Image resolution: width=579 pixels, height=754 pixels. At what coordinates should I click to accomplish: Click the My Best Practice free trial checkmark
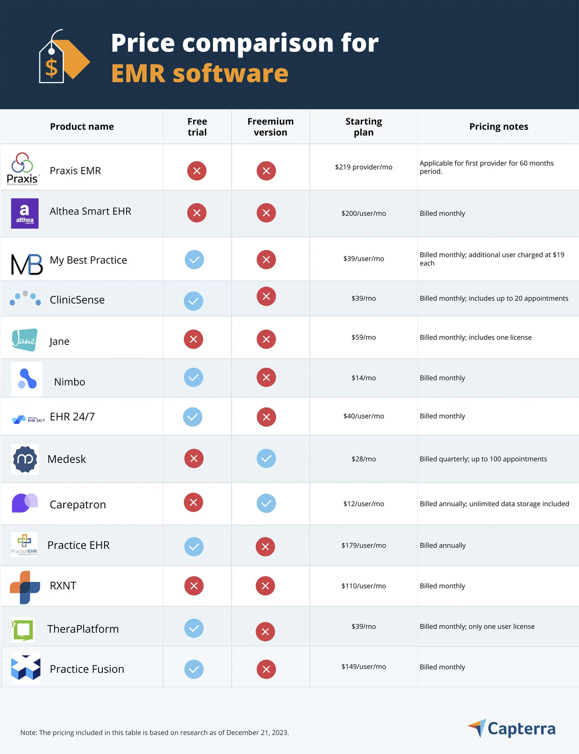[194, 260]
